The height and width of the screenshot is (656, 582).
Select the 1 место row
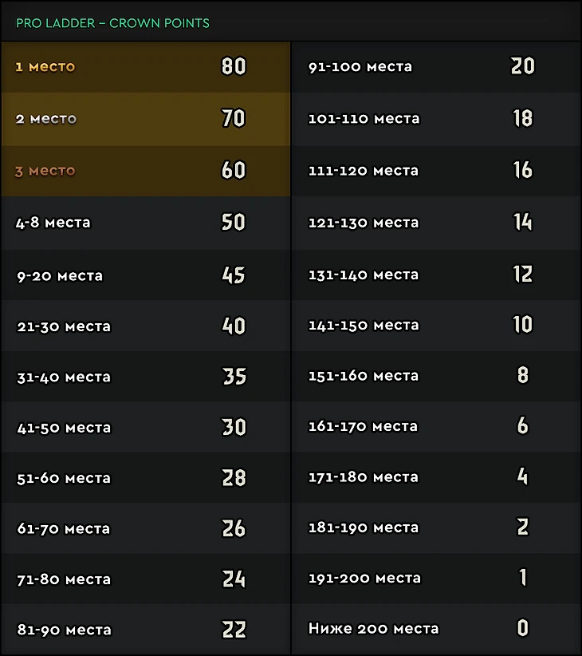tap(146, 67)
